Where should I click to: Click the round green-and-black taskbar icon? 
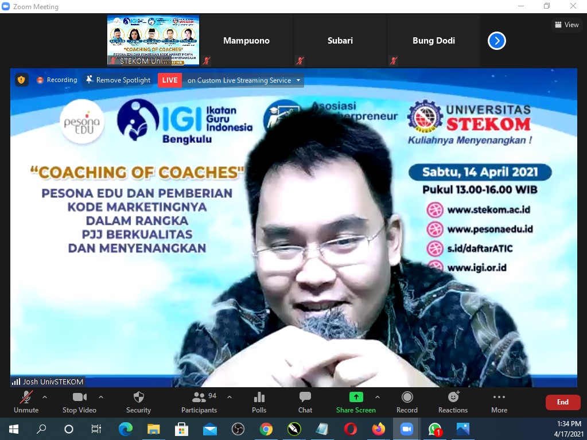click(x=294, y=429)
